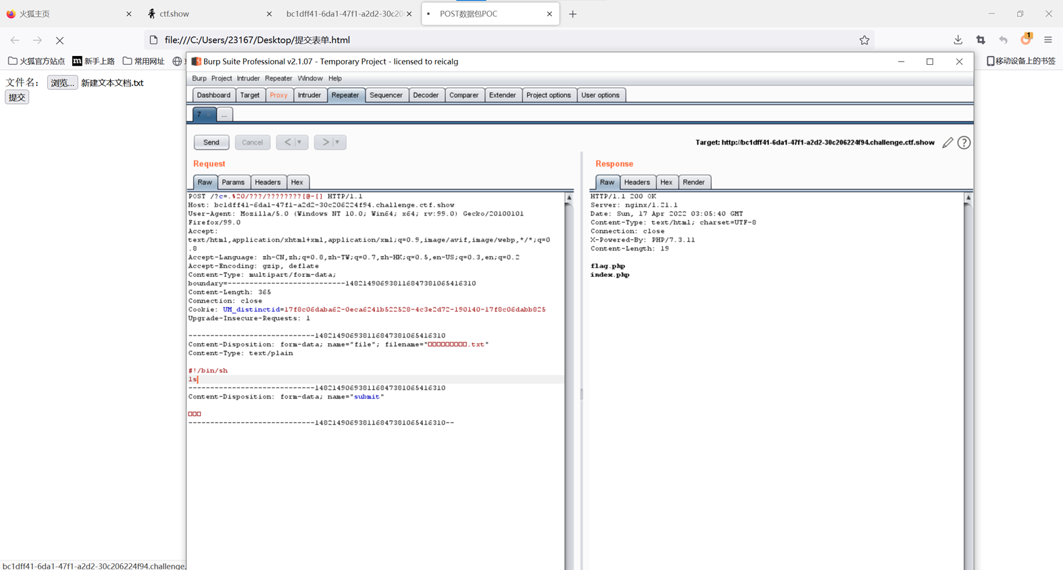The image size is (1063, 570).
Task: Open the Firefox downloads icon
Action: [x=958, y=40]
